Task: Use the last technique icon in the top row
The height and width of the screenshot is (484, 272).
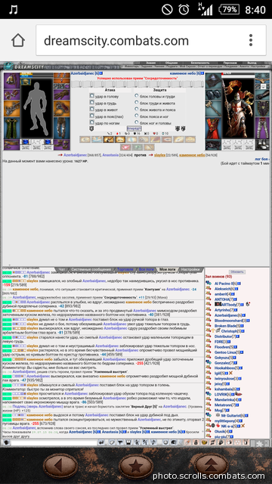Action: pyautogui.click(x=190, y=139)
